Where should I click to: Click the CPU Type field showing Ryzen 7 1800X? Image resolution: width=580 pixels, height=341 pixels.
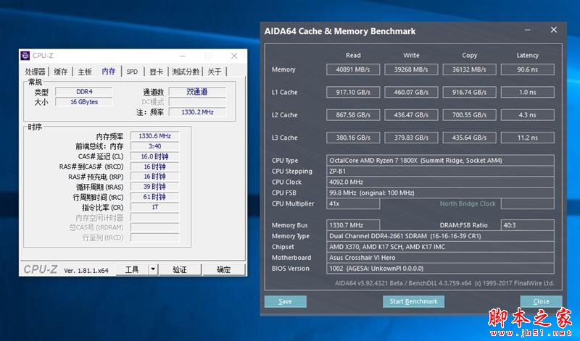[x=440, y=160]
